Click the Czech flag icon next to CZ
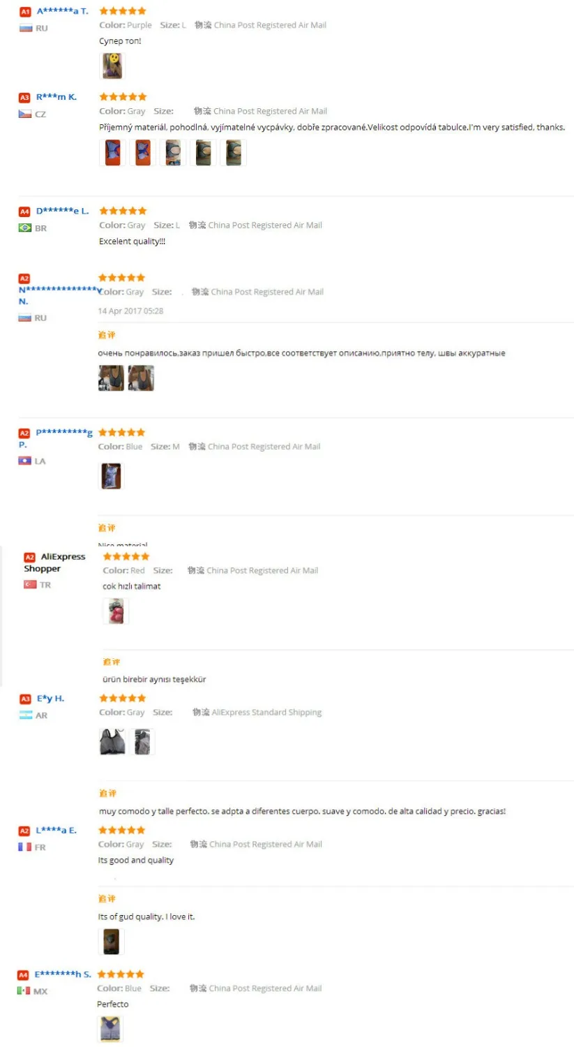574x1047 pixels. 25,114
